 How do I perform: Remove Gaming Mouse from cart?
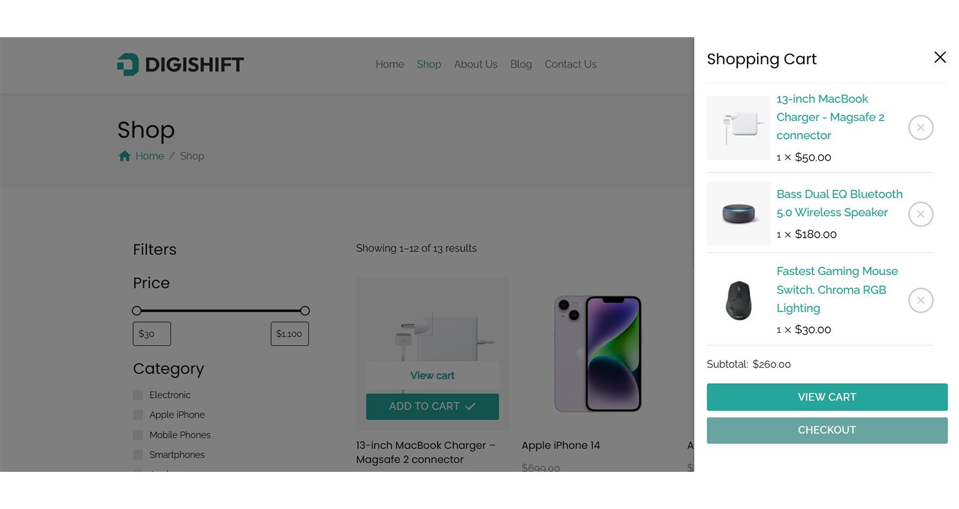[x=921, y=301]
